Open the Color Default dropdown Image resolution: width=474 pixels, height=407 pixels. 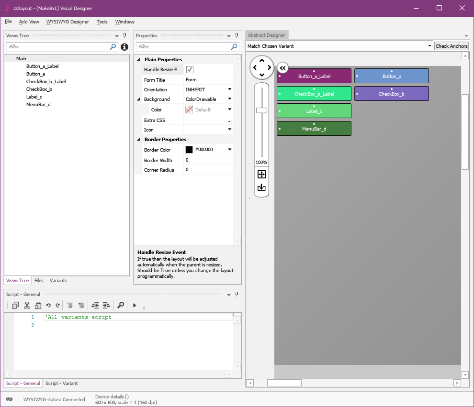tap(230, 110)
